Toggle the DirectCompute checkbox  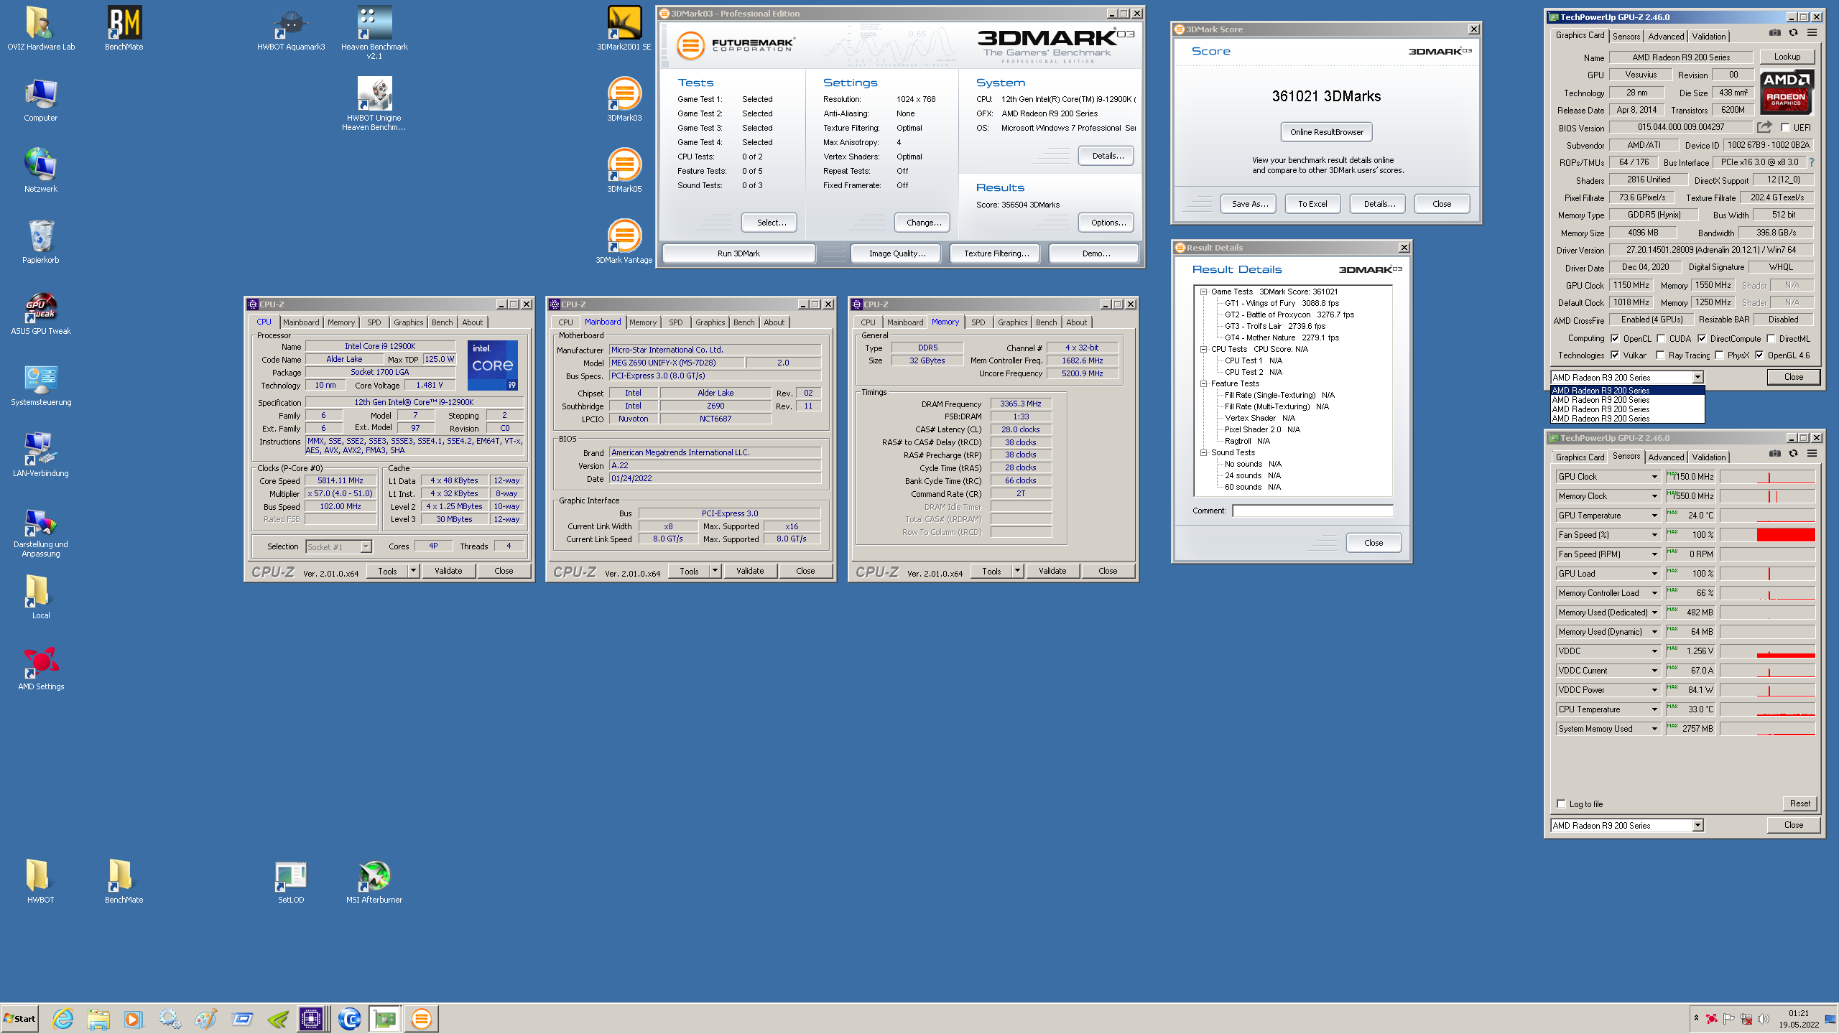[x=1702, y=338]
